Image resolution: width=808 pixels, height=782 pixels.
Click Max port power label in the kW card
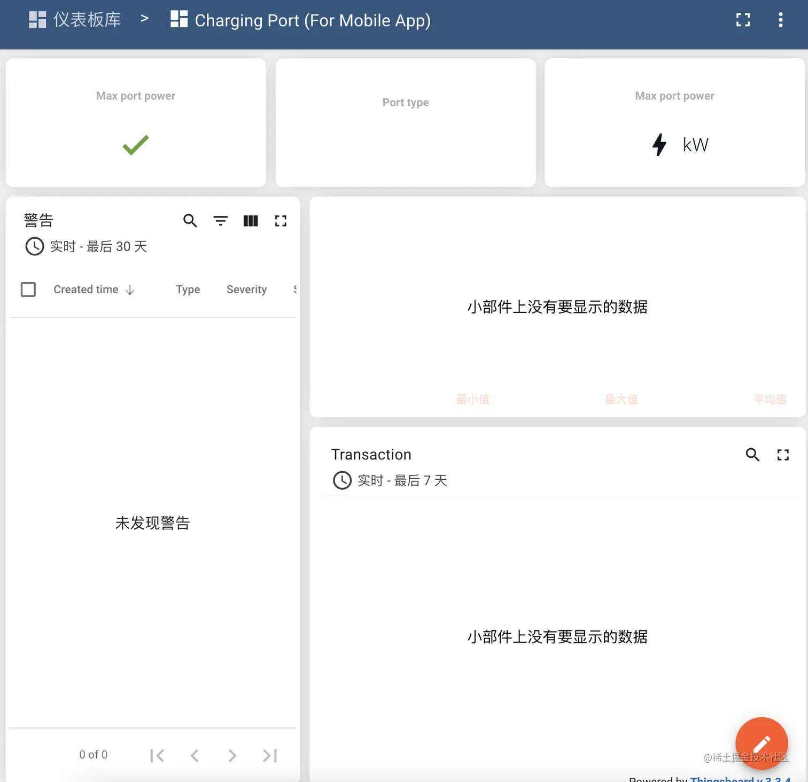point(674,96)
